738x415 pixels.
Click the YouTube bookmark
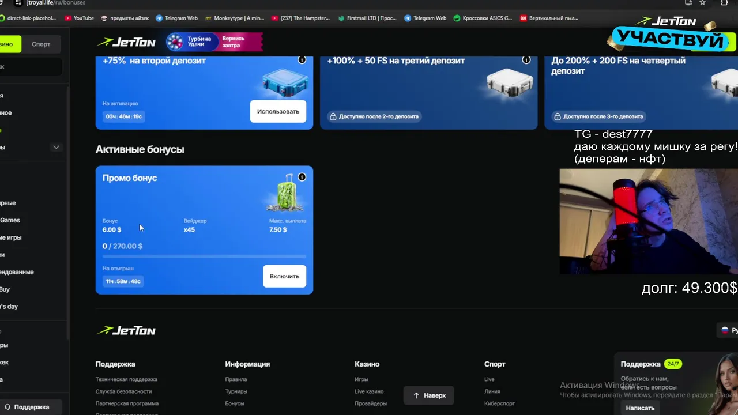(x=80, y=18)
